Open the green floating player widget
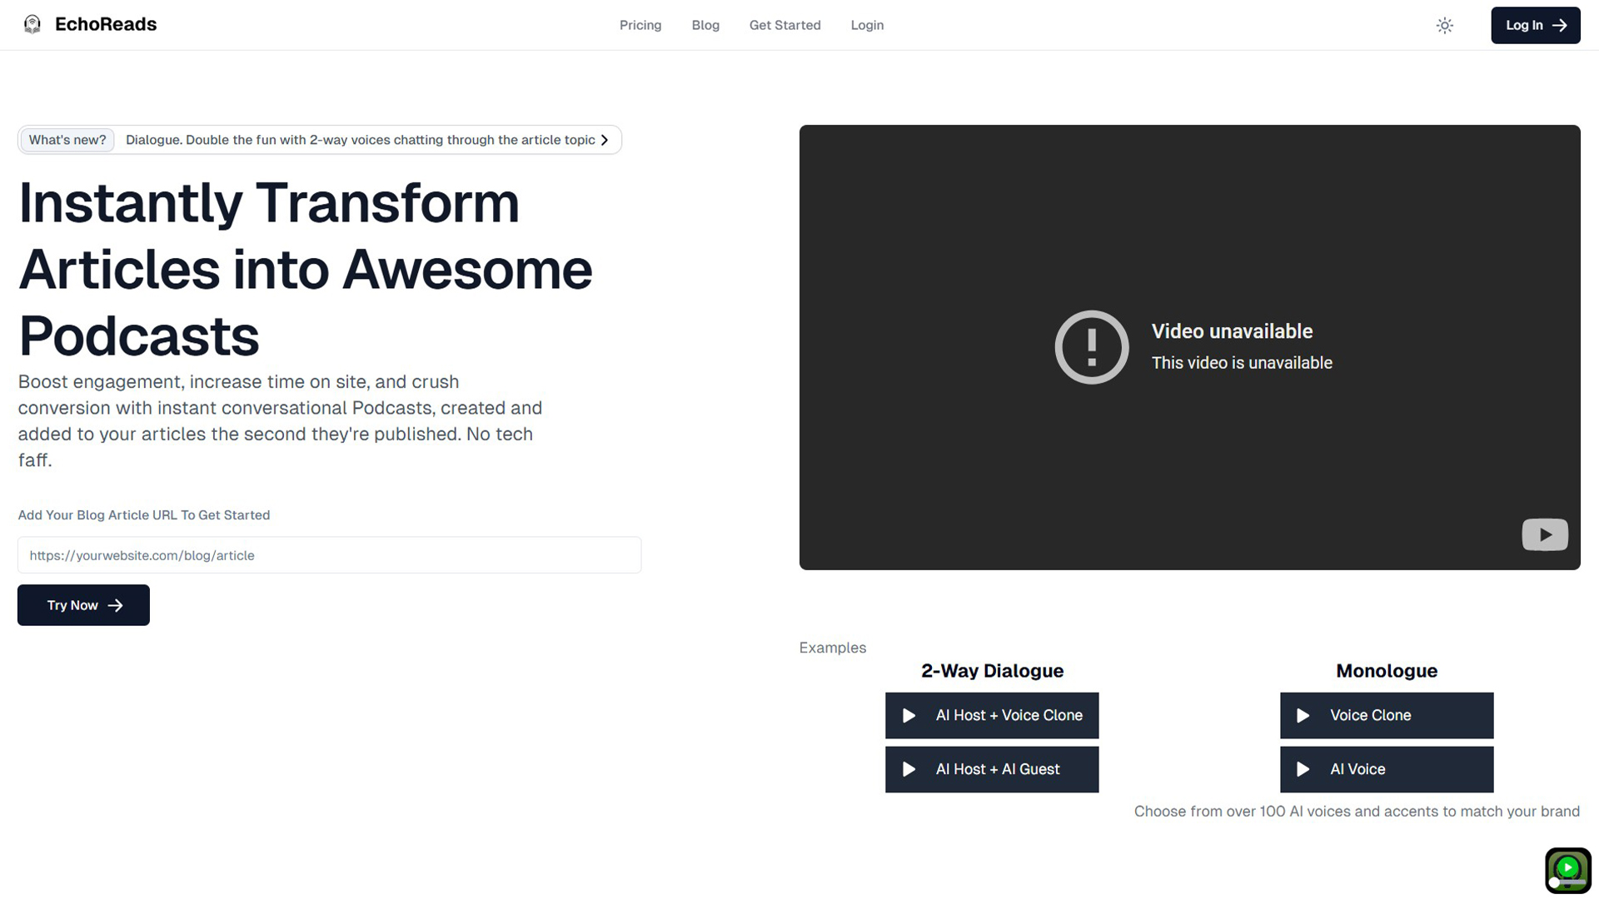 pos(1568,870)
